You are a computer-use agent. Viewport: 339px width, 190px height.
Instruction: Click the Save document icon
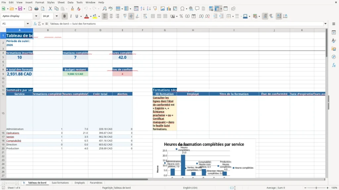tap(20, 9)
